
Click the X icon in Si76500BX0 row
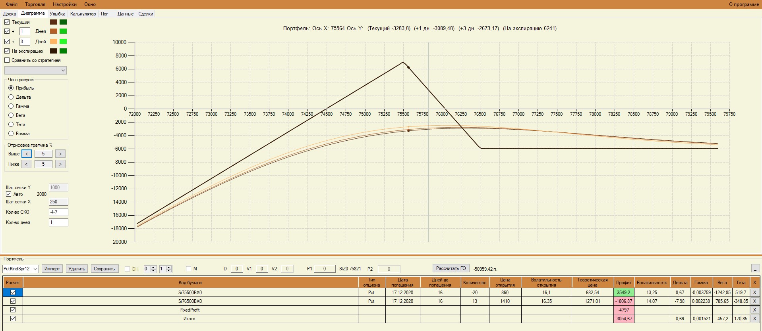click(754, 301)
